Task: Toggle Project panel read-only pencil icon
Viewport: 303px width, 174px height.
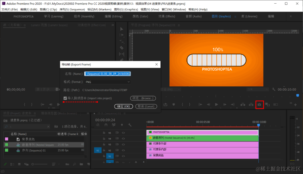Action: click(5, 164)
